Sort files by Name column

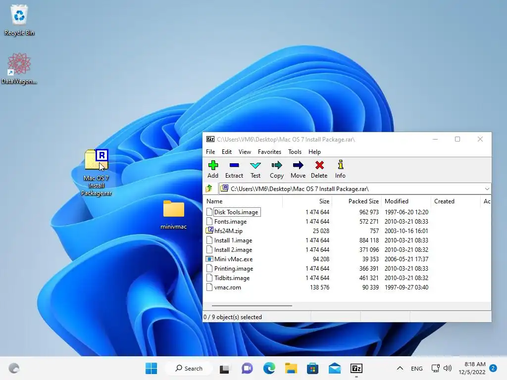tap(243, 201)
